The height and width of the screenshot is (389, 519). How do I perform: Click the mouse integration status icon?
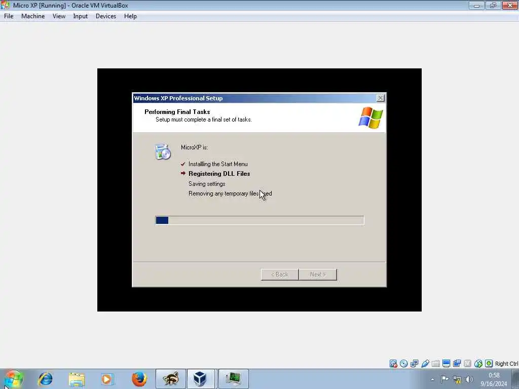478,364
